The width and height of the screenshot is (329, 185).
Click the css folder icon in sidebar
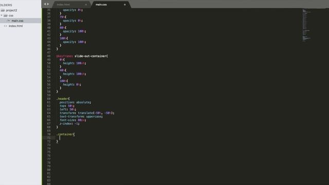pyautogui.click(x=6, y=15)
